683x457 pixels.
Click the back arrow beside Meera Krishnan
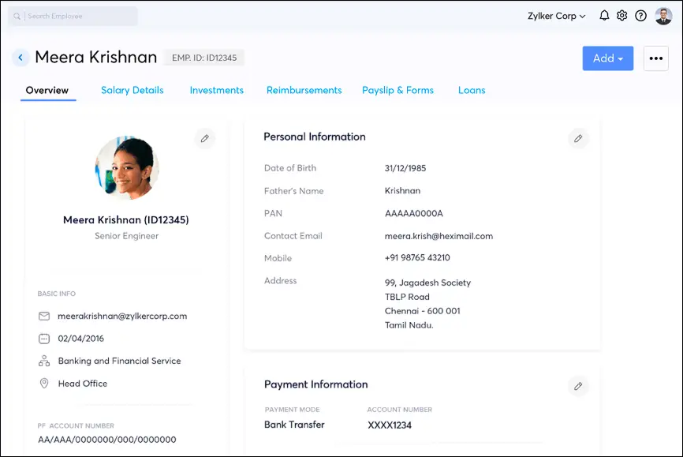coord(20,57)
